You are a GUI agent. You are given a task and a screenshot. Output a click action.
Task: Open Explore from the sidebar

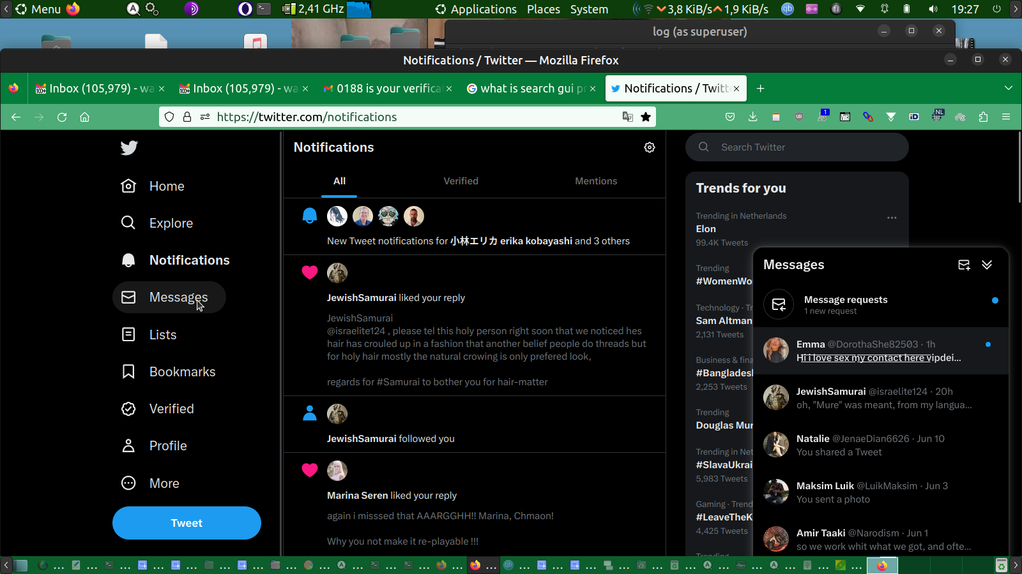click(x=157, y=223)
